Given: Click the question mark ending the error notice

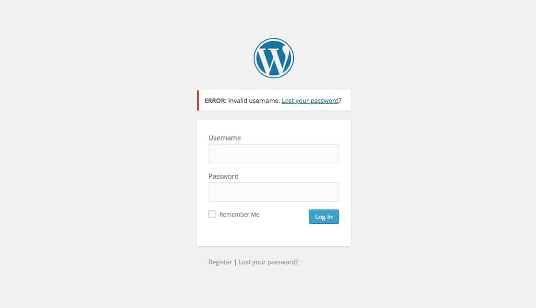Looking at the screenshot, I should click(x=340, y=100).
